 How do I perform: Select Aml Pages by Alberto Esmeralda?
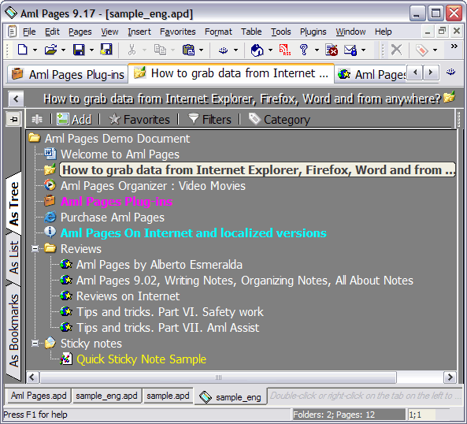point(159,265)
